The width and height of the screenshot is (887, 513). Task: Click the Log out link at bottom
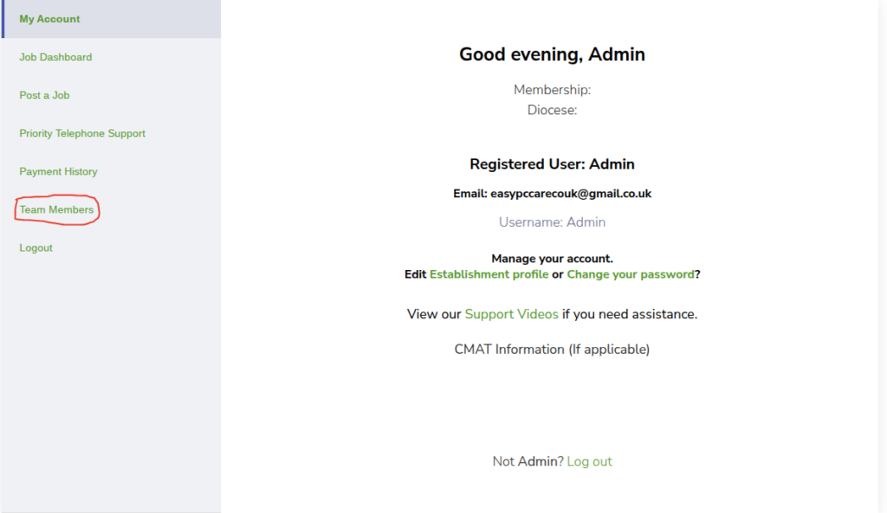point(589,462)
